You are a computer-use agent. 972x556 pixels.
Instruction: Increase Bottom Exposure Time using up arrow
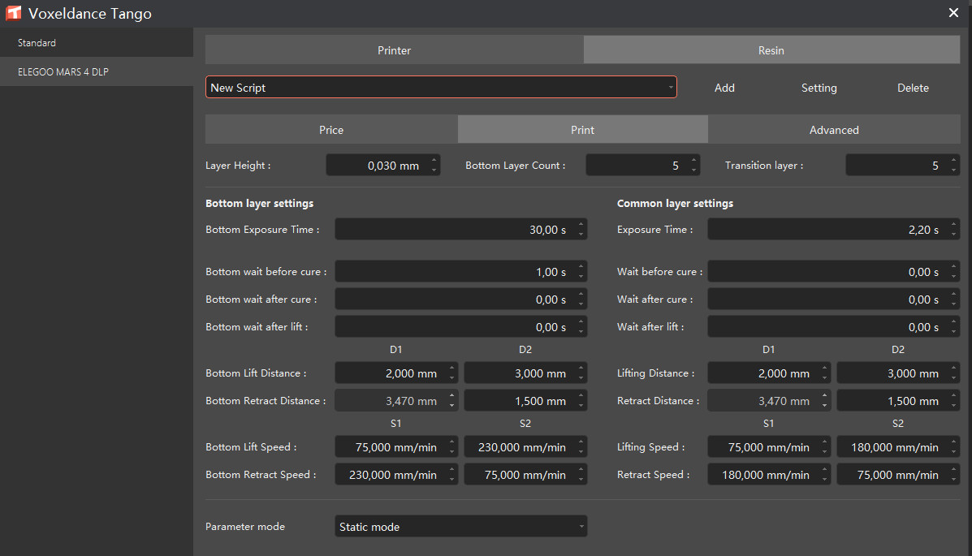[581, 225]
